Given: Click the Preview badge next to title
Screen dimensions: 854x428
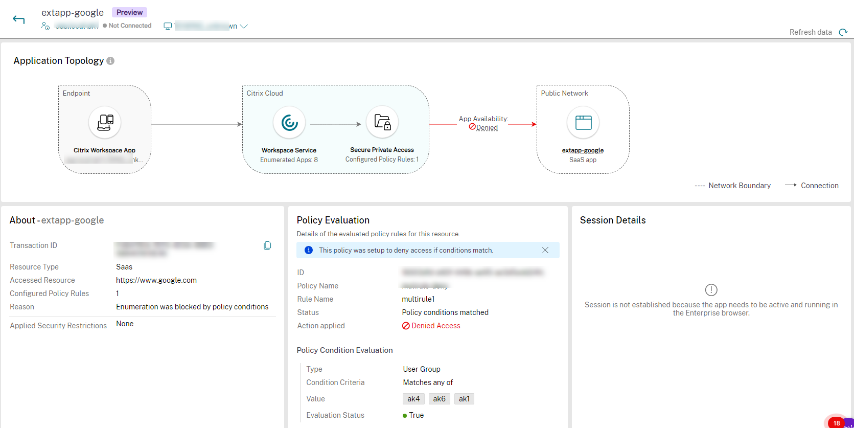Looking at the screenshot, I should 129,12.
